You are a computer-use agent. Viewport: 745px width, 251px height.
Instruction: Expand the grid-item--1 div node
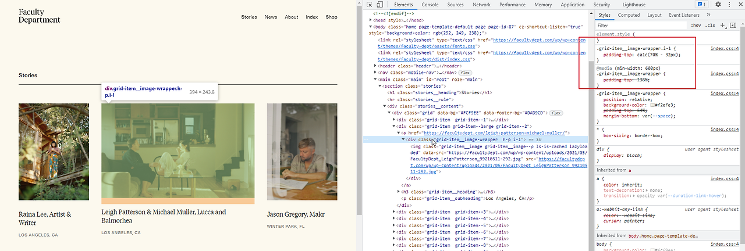[395, 119]
